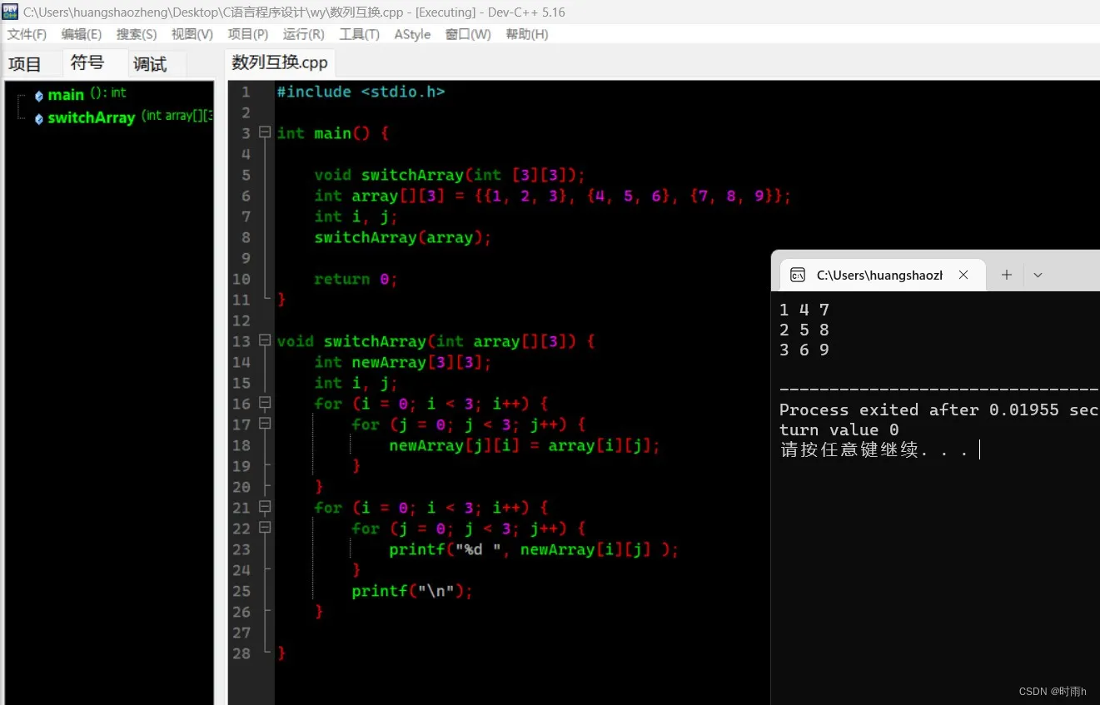Click line number 1 in the gutter

(x=246, y=92)
